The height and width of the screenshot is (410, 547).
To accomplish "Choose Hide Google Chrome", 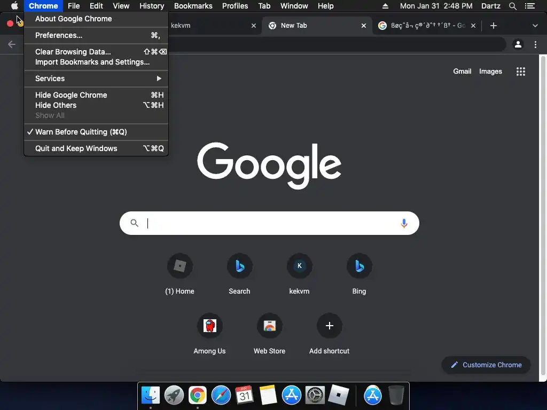I will tap(96, 95).
